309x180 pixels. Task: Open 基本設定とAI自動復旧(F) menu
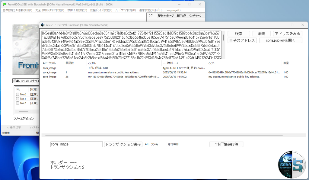pos(17,10)
